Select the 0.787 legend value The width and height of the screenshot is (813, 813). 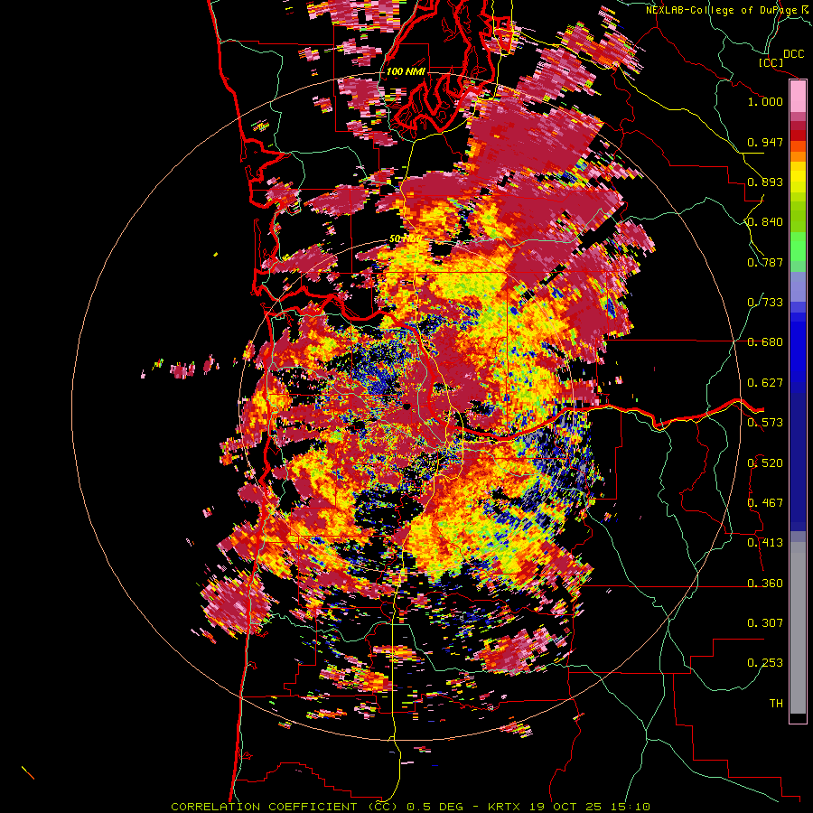point(765,262)
